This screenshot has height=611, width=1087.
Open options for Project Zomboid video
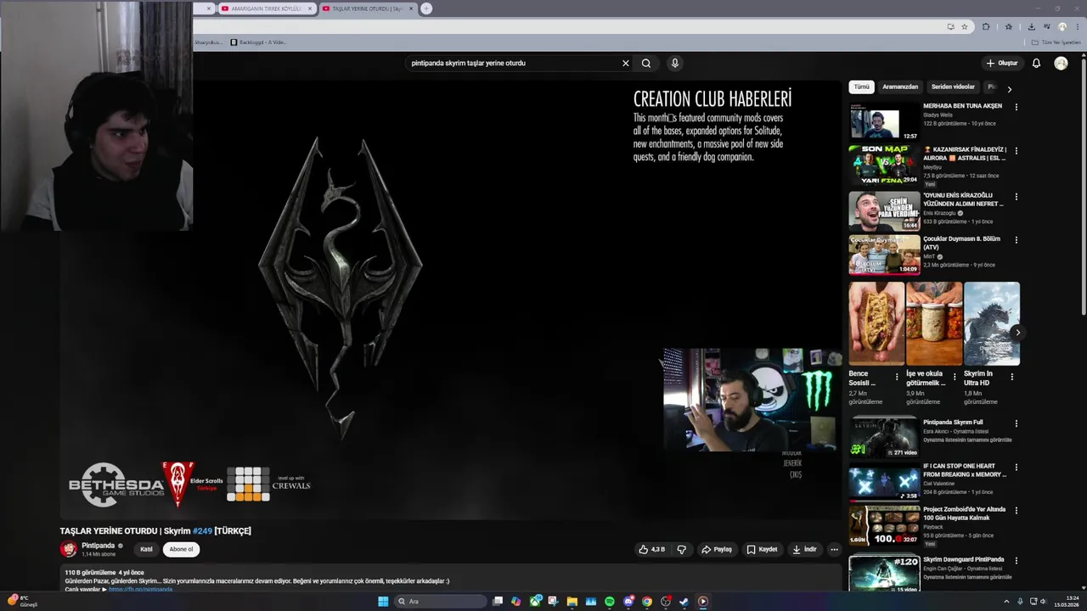(1017, 511)
